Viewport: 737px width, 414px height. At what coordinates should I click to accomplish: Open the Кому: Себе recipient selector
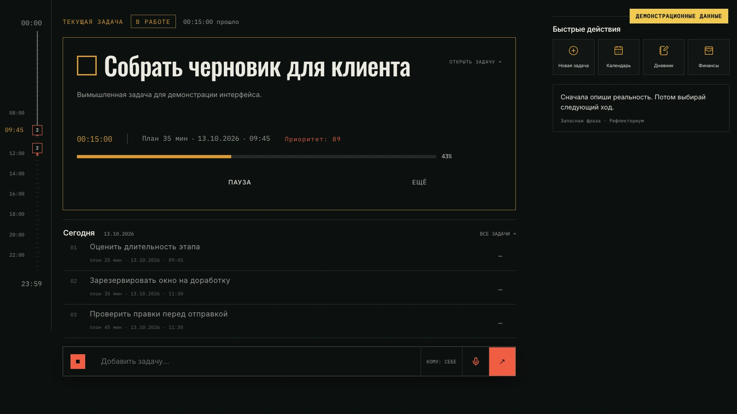coord(441,362)
